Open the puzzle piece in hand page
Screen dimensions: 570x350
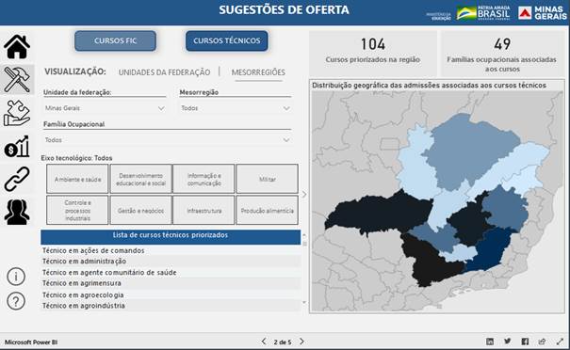point(17,113)
